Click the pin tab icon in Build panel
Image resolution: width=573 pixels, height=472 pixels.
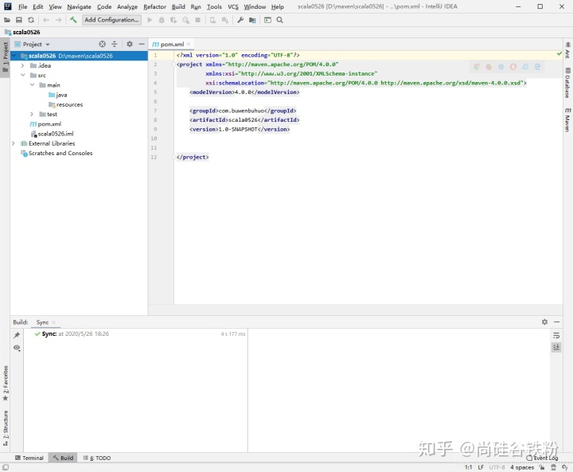17,335
